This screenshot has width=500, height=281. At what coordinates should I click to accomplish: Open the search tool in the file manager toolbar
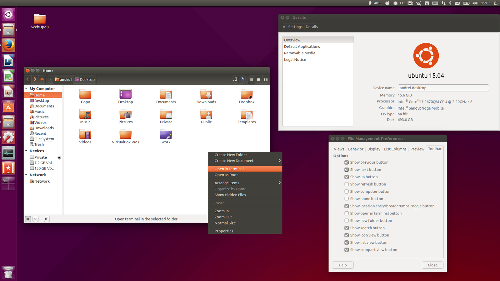point(242,79)
